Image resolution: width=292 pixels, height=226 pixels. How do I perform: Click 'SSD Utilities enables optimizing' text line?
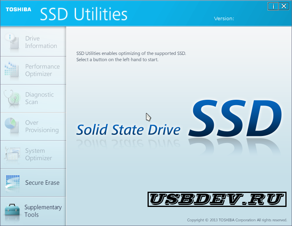131,53
